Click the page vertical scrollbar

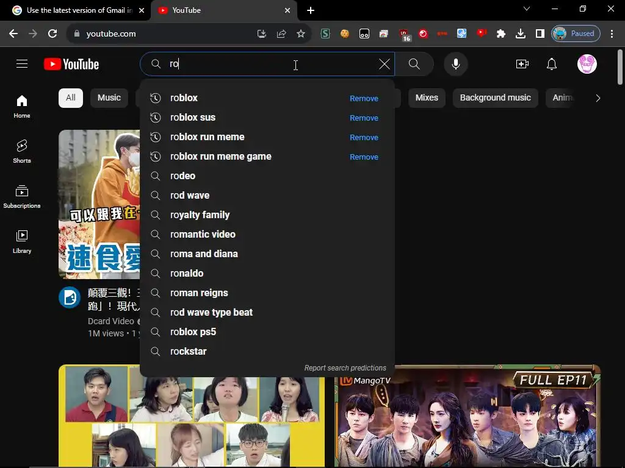tap(620, 67)
